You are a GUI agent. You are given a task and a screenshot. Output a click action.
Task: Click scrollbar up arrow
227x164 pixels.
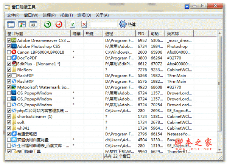tap(219, 33)
